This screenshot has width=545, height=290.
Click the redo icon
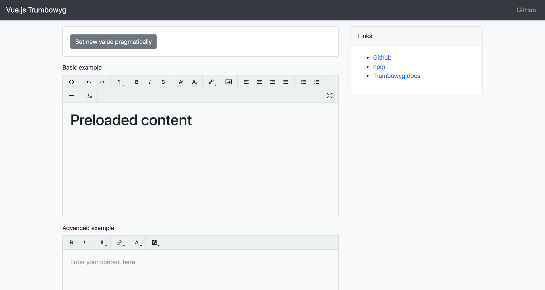102,82
